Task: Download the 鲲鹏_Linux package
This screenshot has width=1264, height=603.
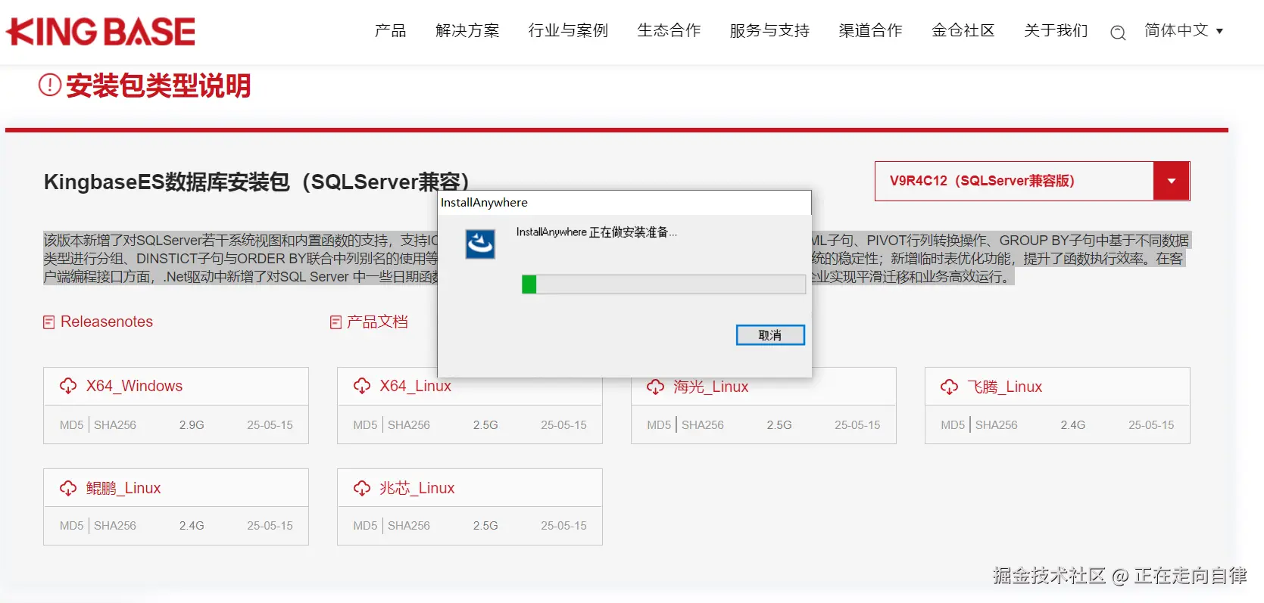Action: [123, 488]
